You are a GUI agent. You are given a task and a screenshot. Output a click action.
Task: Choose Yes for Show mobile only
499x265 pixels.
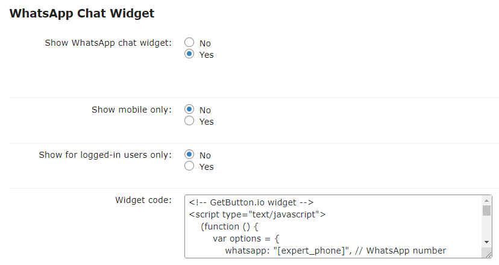tap(189, 120)
